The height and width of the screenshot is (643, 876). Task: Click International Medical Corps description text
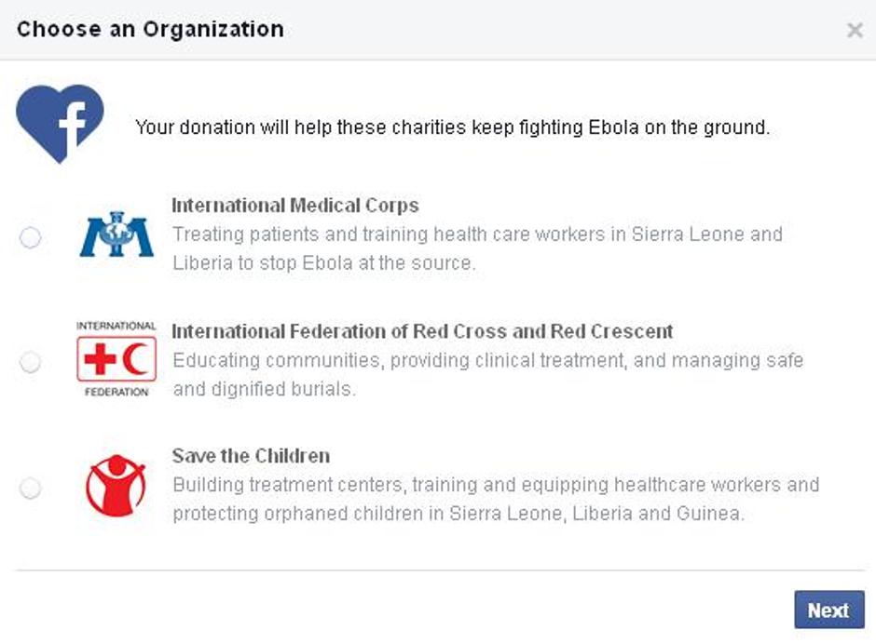(x=476, y=248)
